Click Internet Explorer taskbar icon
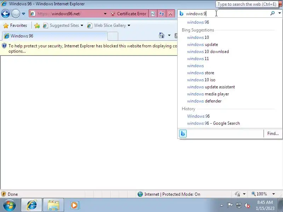283x212 pixels. tap(31, 205)
